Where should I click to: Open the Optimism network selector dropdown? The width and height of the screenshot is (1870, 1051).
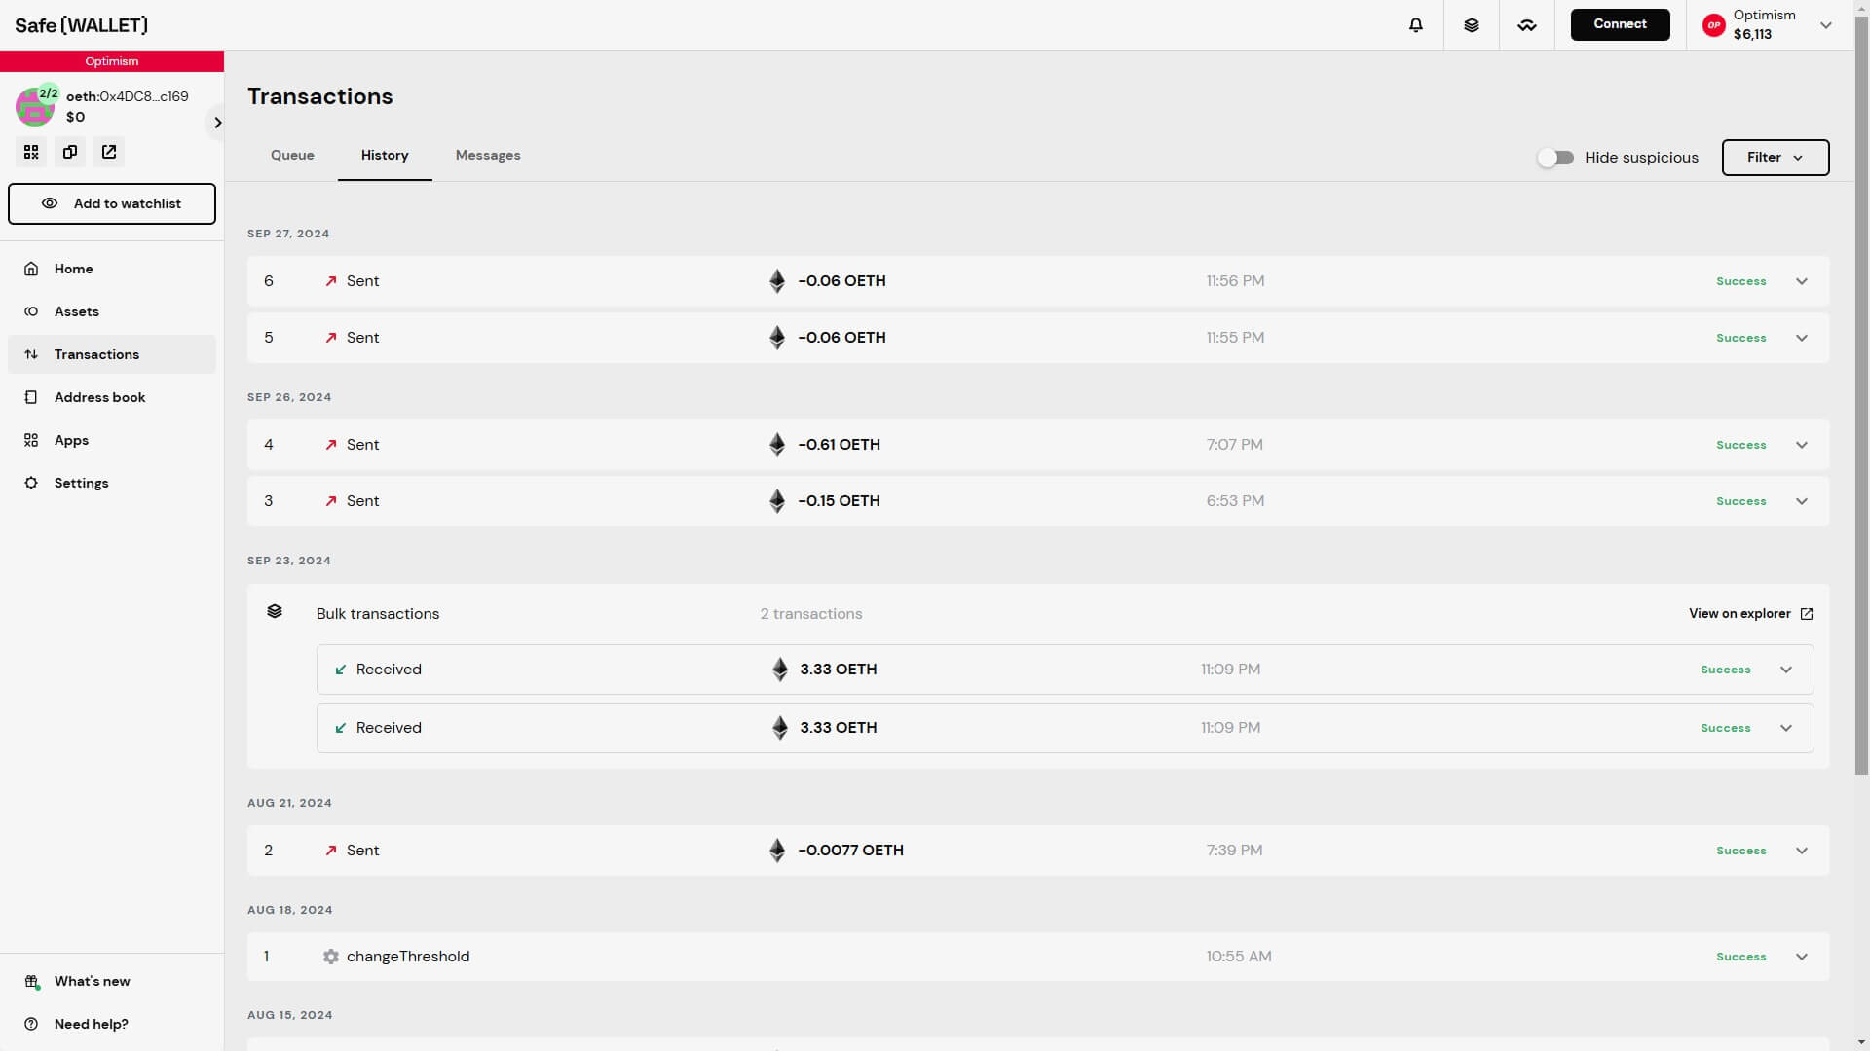tap(1770, 25)
